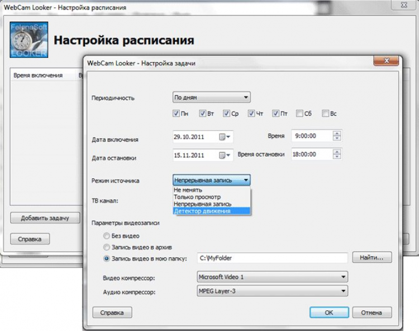Click the Дата включения date field
This screenshot has height=331, width=419.
tap(203, 137)
